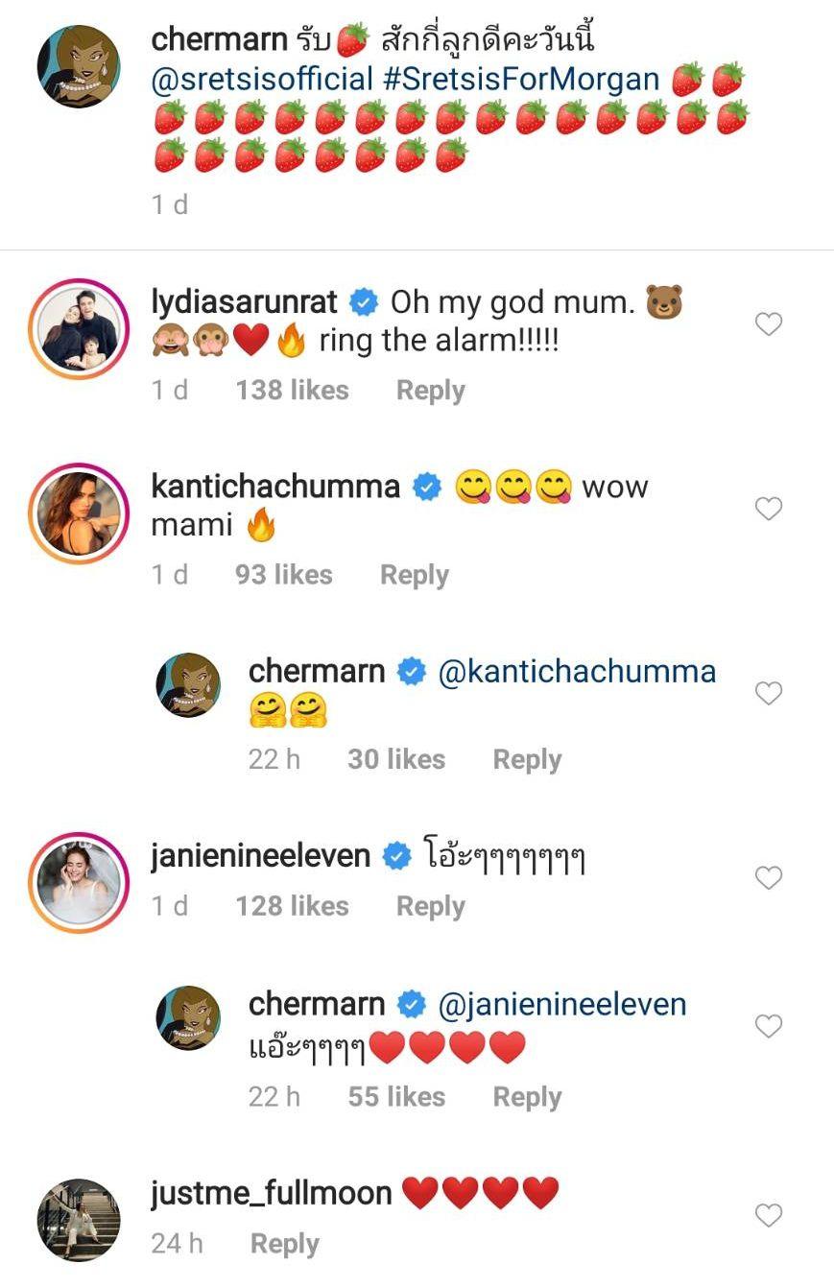Reply to justme_fullmoon's comment
Image resolution: width=834 pixels, height=1288 pixels.
[285, 1244]
